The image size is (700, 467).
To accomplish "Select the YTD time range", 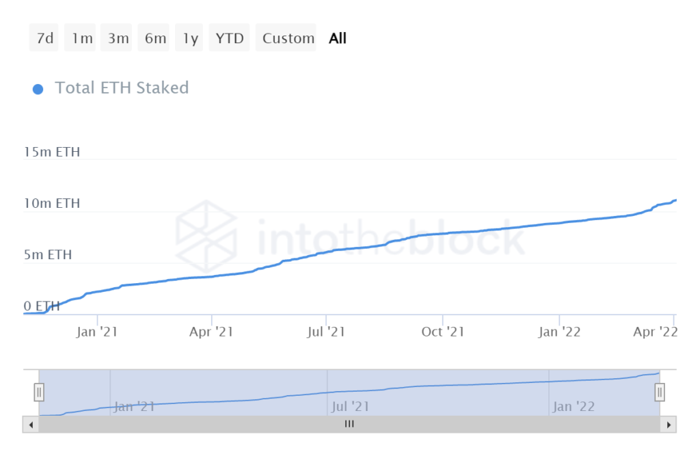I will 230,38.
